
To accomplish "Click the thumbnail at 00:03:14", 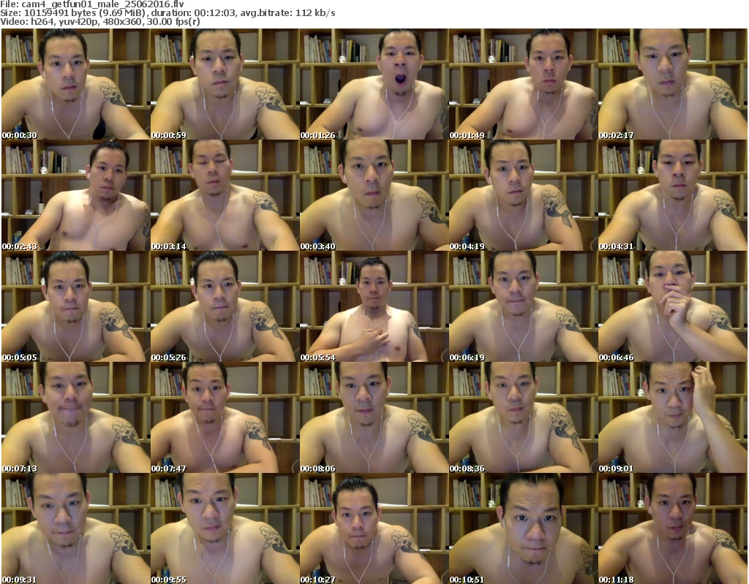I will click(225, 195).
